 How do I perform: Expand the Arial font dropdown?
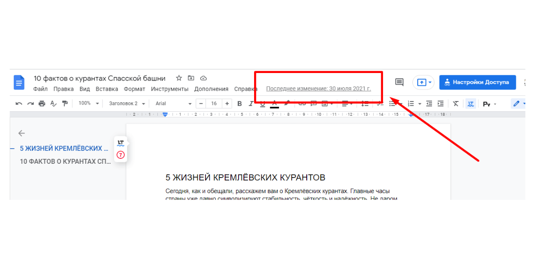[173, 104]
